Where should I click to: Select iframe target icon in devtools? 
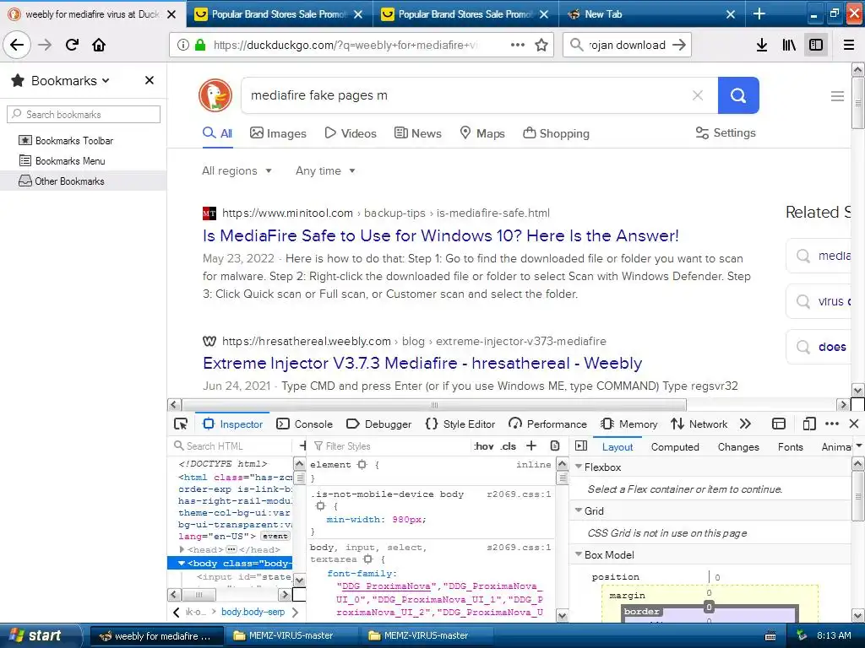pyautogui.click(x=779, y=424)
